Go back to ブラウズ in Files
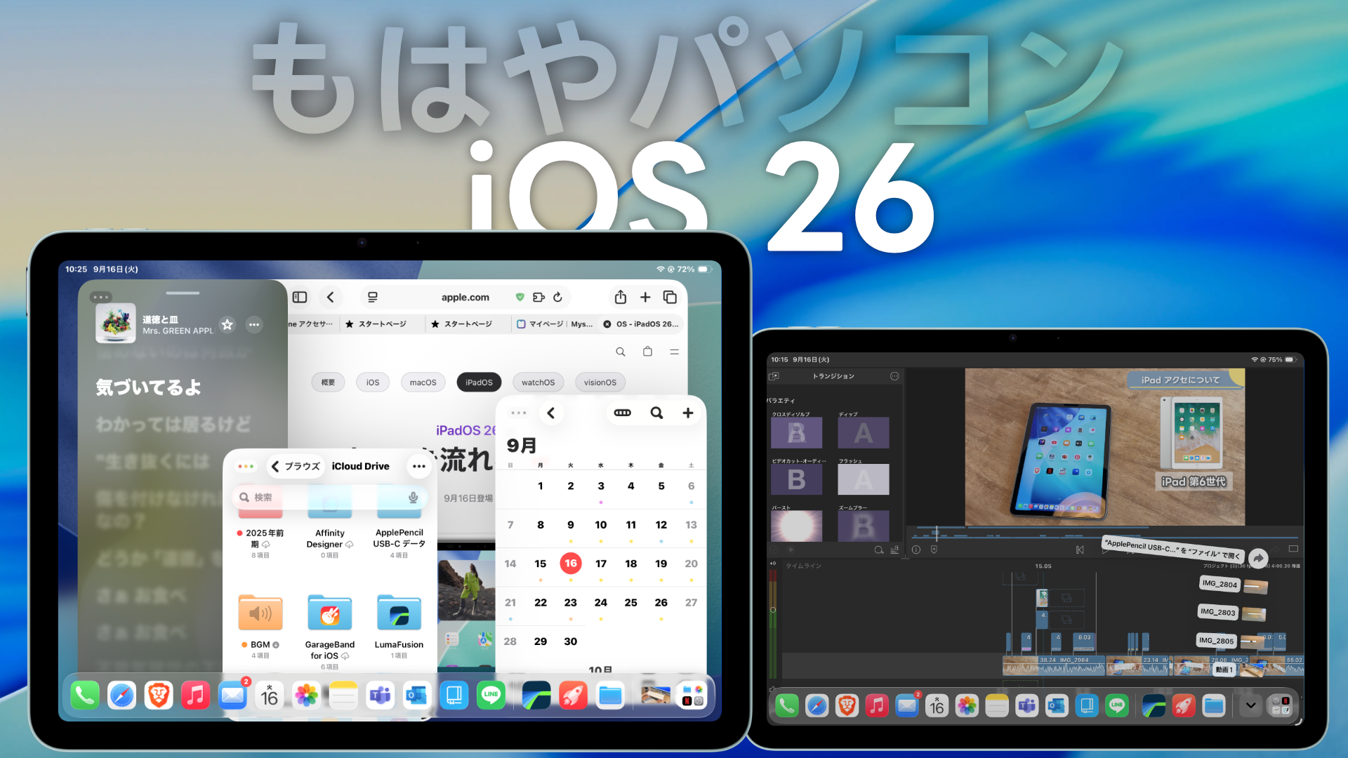The height and width of the screenshot is (758, 1348). [x=296, y=466]
